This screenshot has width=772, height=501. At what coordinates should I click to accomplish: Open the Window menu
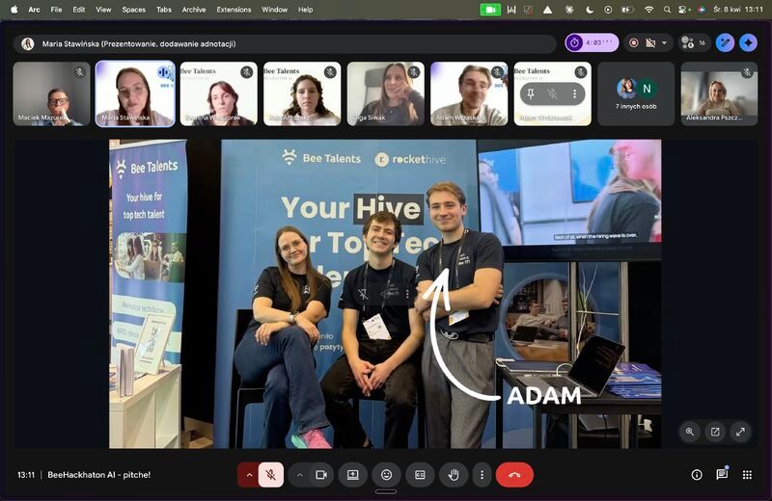[275, 10]
